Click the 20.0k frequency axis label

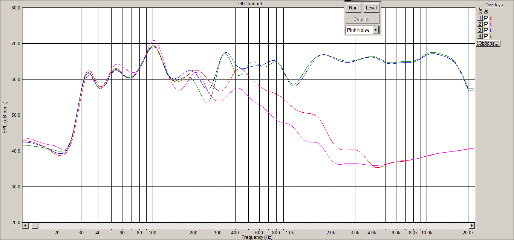coord(468,233)
